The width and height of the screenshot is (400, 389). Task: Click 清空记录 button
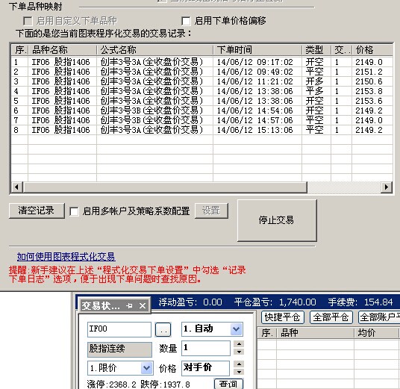point(37,211)
